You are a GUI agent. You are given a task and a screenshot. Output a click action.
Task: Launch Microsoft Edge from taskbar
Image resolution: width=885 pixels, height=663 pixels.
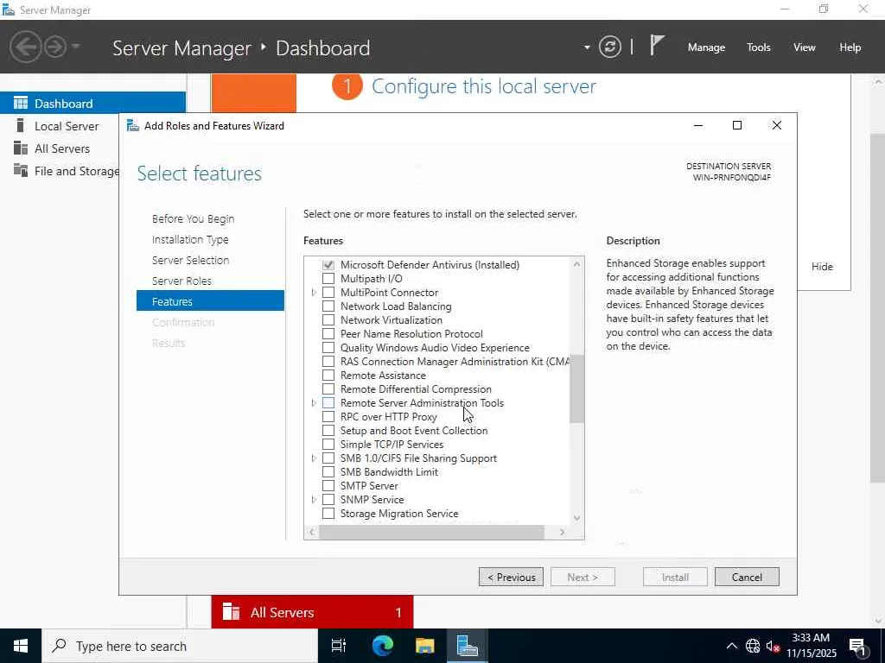point(382,646)
